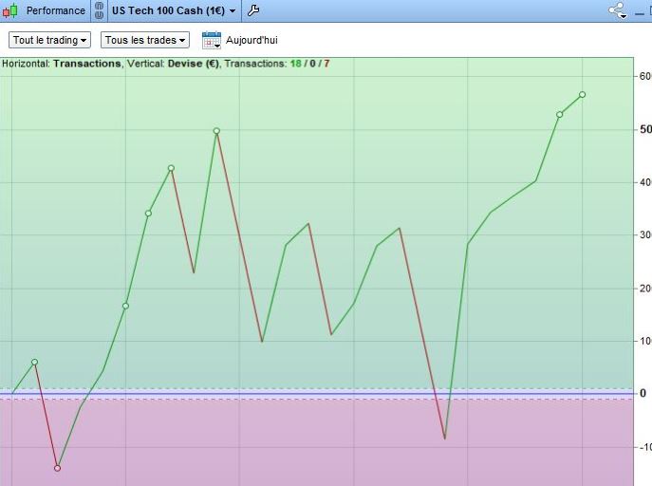The width and height of the screenshot is (652, 486).
Task: Click the 0 value on vertical axis
Action: pyautogui.click(x=643, y=393)
